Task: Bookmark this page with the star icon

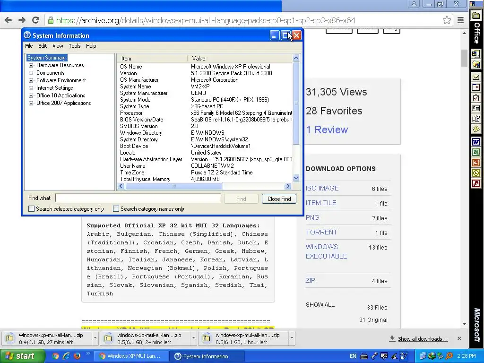Action: 447,20
